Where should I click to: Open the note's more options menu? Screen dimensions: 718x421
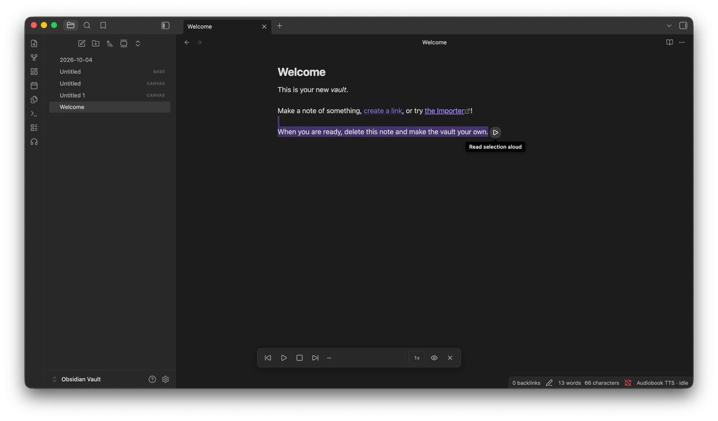682,43
